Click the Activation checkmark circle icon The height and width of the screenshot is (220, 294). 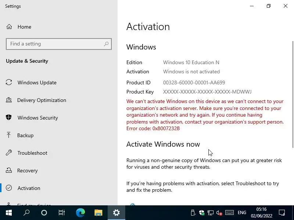click(9, 188)
